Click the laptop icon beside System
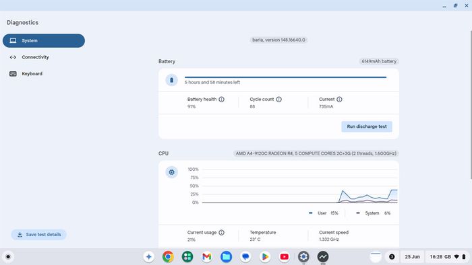The height and width of the screenshot is (265, 472). coord(13,40)
